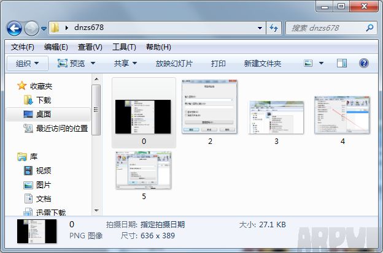The image size is (383, 253).
Task: Open the 下载 folder
Action: click(x=44, y=100)
